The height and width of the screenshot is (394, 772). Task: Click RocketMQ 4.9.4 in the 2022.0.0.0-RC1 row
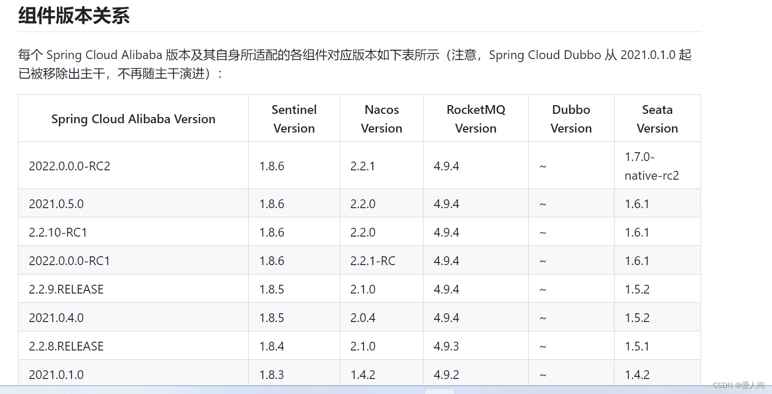pyautogui.click(x=476, y=260)
